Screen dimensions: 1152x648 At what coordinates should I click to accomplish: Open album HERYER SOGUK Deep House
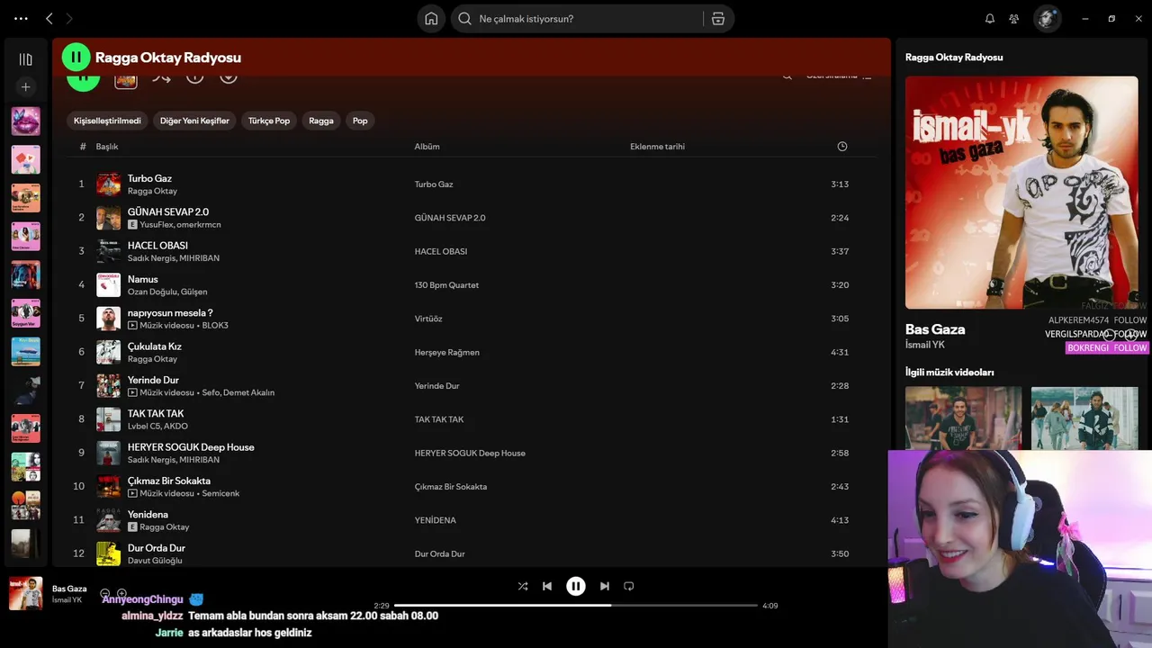point(470,454)
